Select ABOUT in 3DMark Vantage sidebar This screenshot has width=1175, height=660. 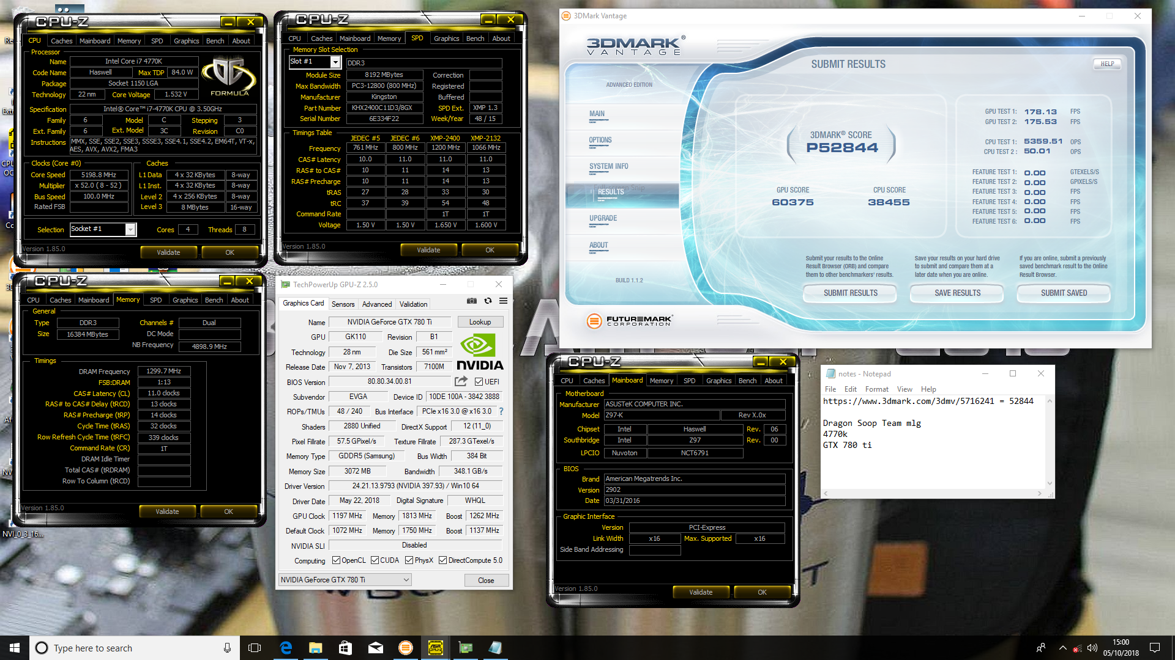point(599,245)
